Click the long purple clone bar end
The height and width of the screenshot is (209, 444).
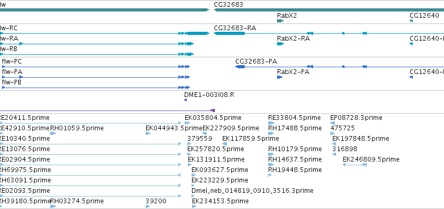point(213,110)
